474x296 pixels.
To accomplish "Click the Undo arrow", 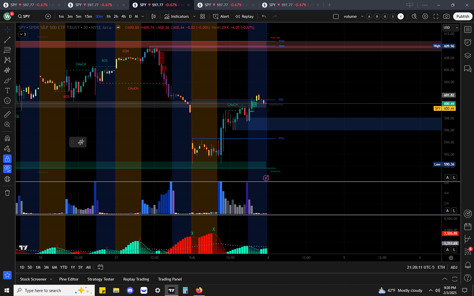I will pos(264,16).
